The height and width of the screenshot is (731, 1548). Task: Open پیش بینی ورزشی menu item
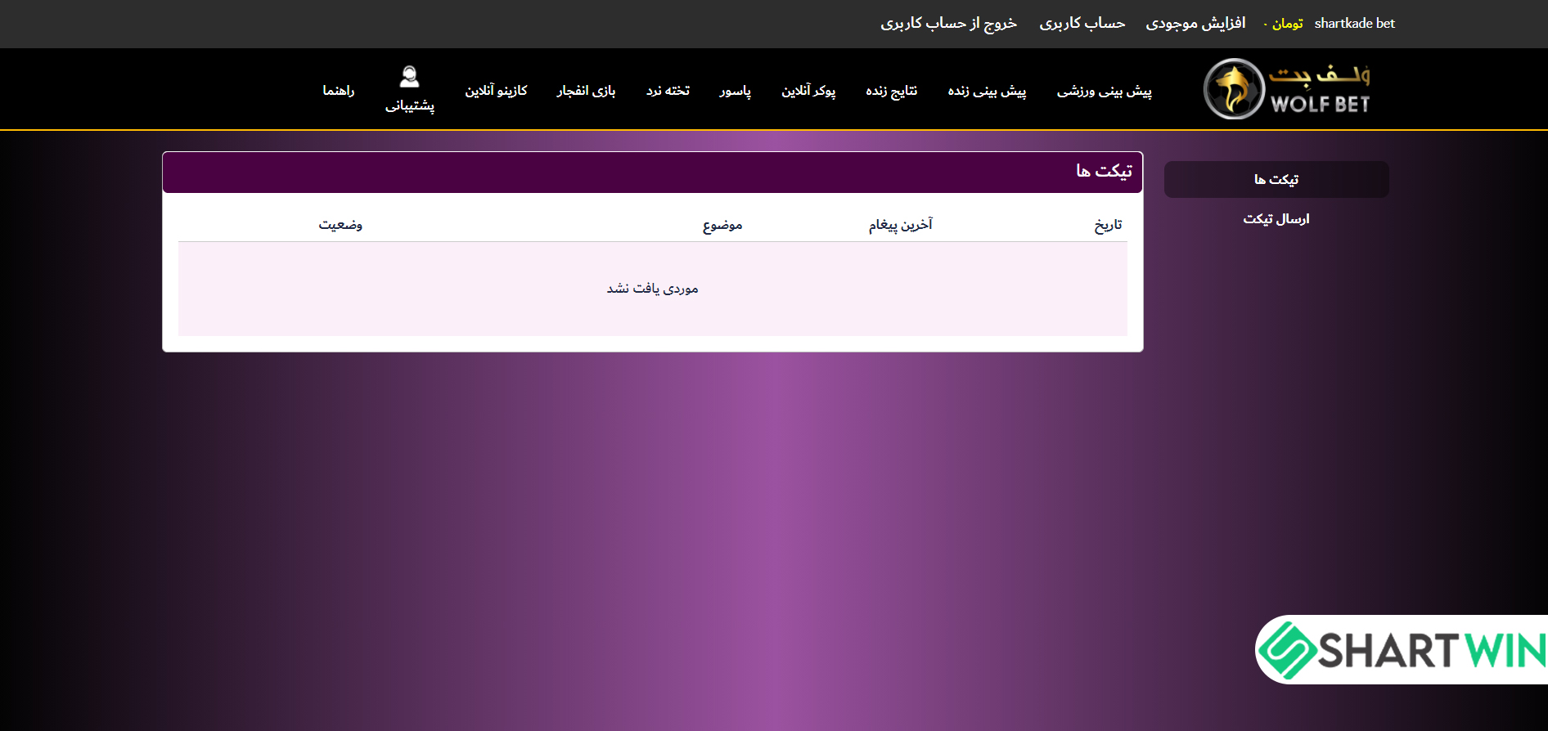pyautogui.click(x=1104, y=91)
